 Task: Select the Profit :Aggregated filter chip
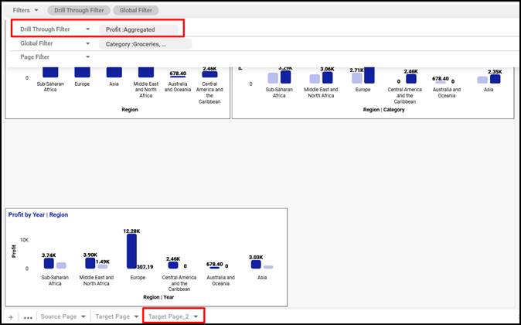coord(138,29)
